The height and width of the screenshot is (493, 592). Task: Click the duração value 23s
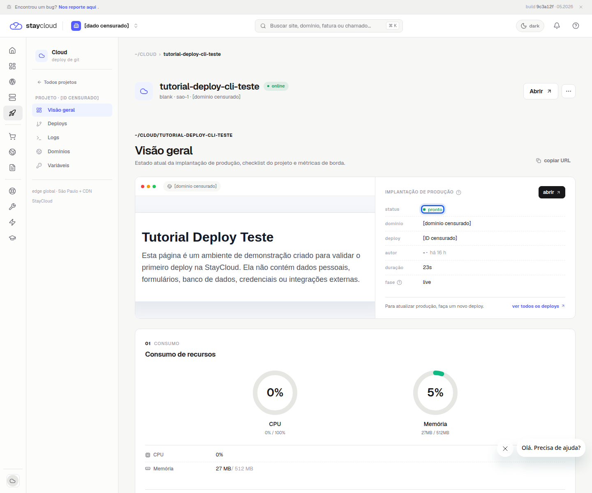pyautogui.click(x=427, y=267)
